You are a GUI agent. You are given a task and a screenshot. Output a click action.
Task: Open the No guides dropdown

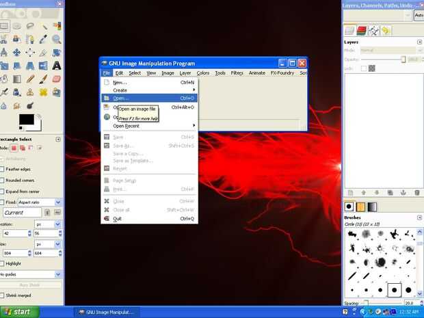(31, 274)
